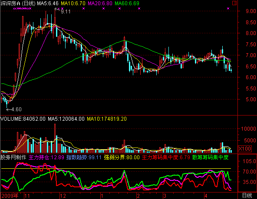Select the MA20:6.80 moving average label

pyautogui.click(x=100, y=3)
